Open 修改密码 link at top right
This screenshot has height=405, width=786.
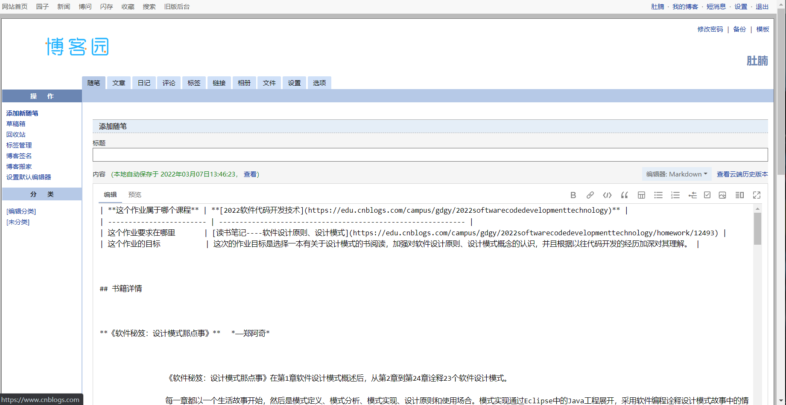point(710,29)
